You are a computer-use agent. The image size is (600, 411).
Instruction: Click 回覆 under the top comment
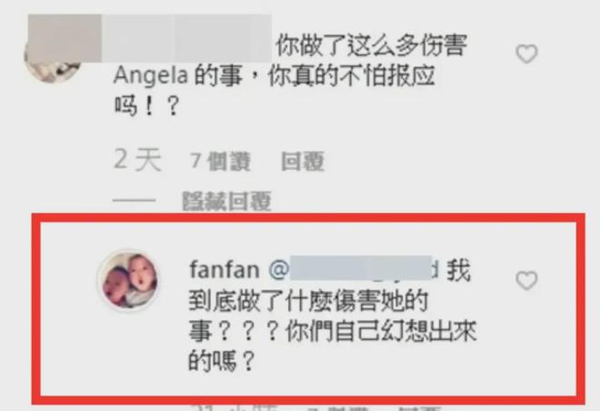(303, 161)
